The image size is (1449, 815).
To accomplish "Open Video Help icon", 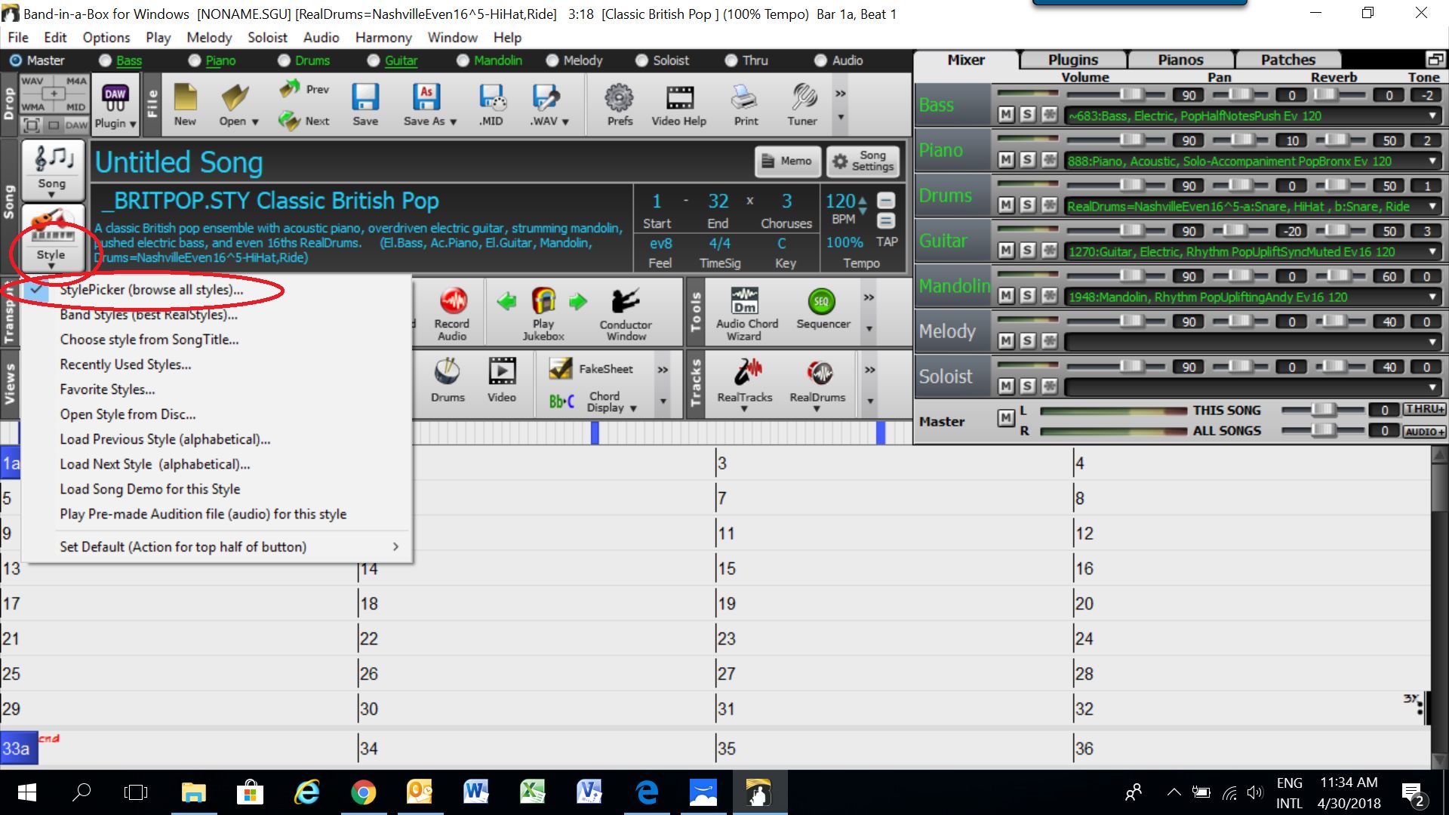I will coord(679,104).
